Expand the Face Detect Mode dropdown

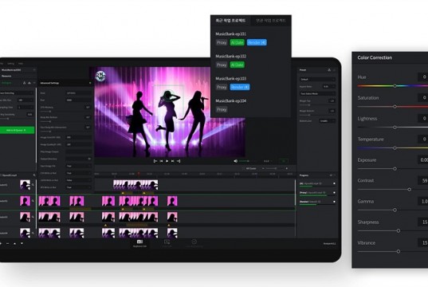[317, 93]
